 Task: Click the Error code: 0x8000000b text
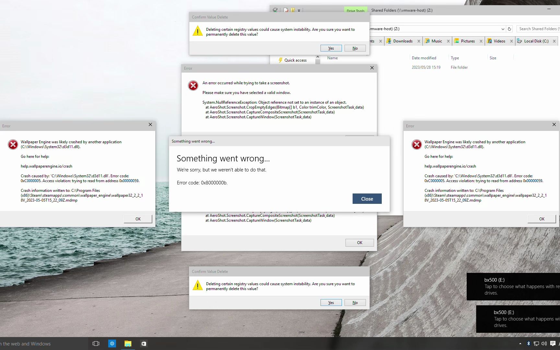[202, 183]
